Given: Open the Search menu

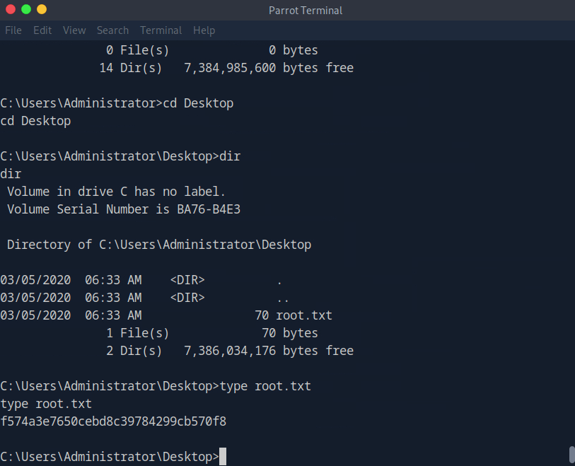Looking at the screenshot, I should (x=112, y=30).
